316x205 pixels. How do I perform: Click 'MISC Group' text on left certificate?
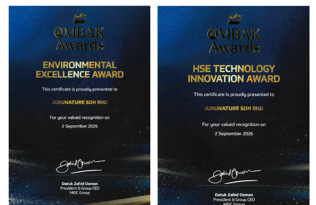(x=80, y=193)
